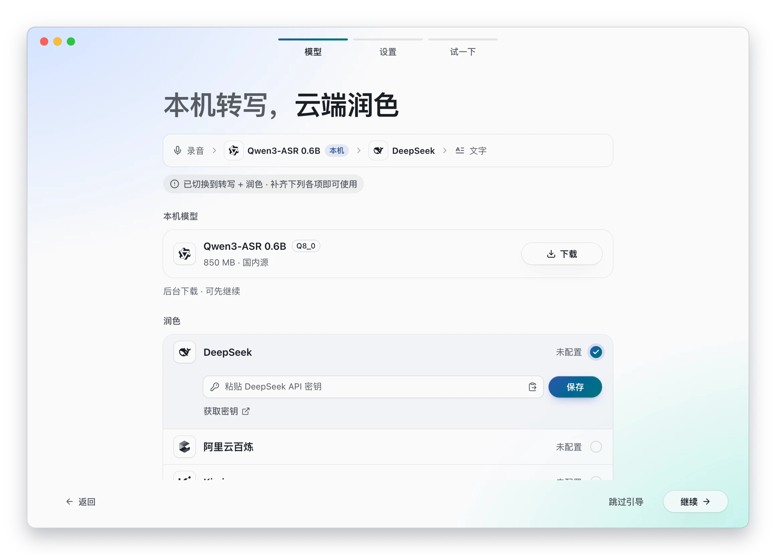Click the 下载 button for Qwen3-ASR 0.6B

pyautogui.click(x=562, y=254)
